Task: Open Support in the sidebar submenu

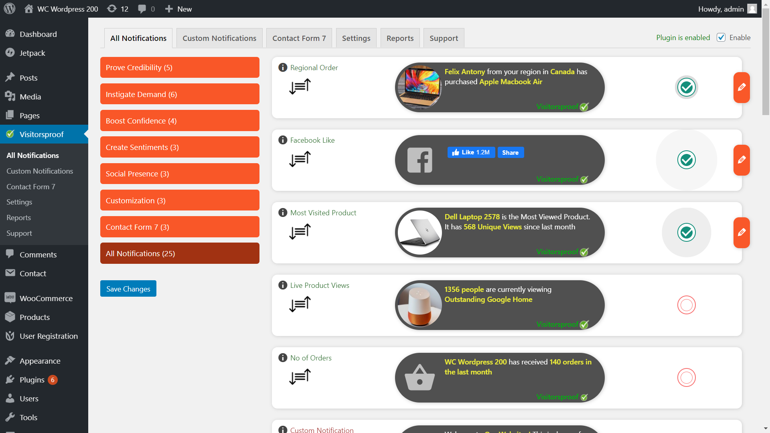Action: 19,233
